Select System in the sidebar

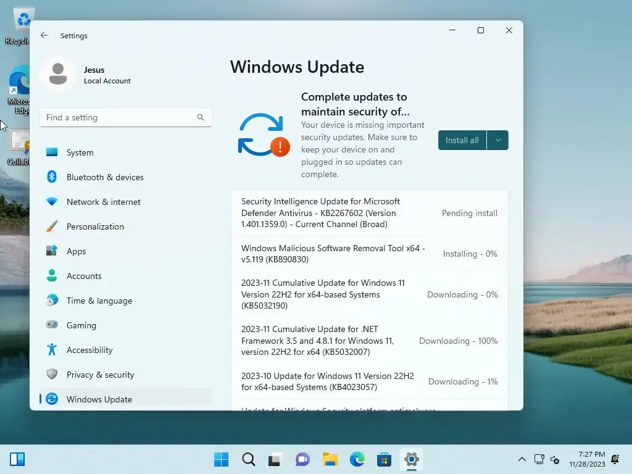point(126,152)
